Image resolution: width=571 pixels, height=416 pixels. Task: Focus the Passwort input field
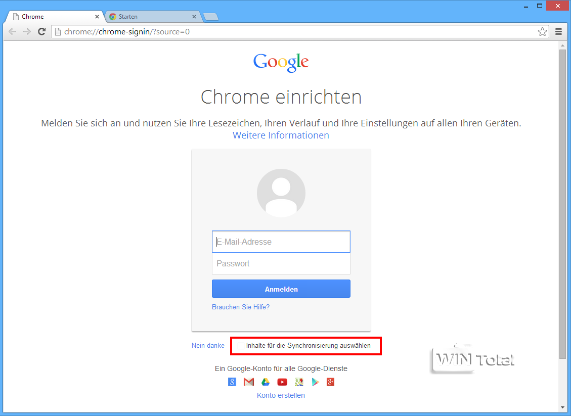[x=281, y=263]
